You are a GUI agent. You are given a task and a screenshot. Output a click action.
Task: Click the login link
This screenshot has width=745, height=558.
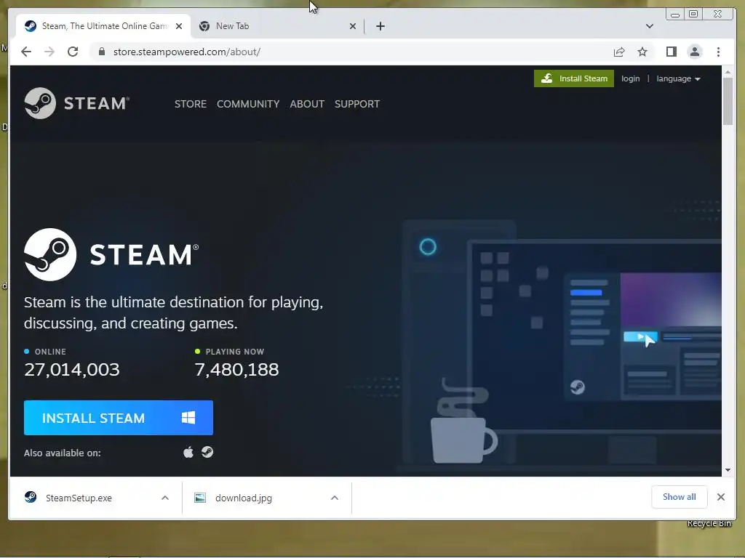(x=631, y=78)
